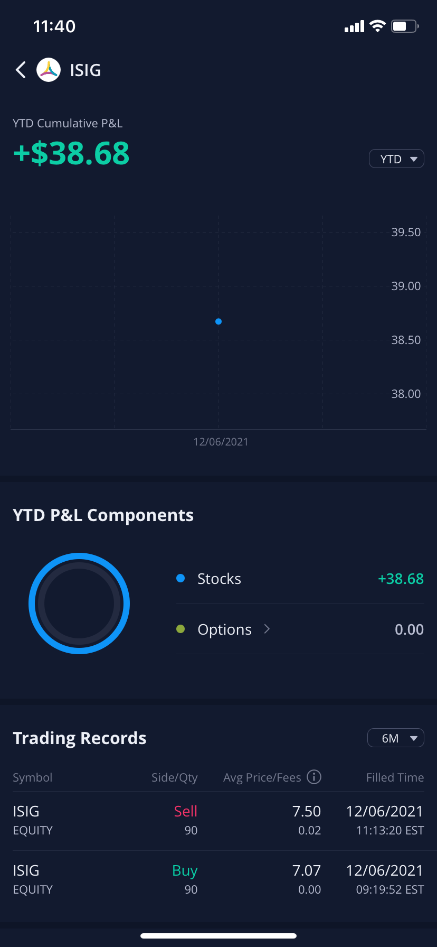Tap the battery status icon
This screenshot has height=947, width=437.
(x=405, y=26)
